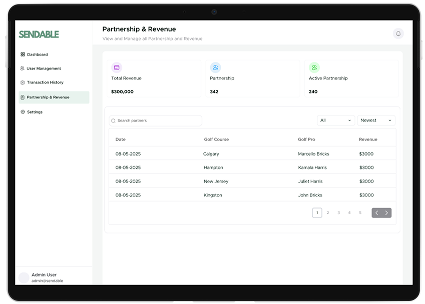Open Settings via the gear icon

pos(22,111)
